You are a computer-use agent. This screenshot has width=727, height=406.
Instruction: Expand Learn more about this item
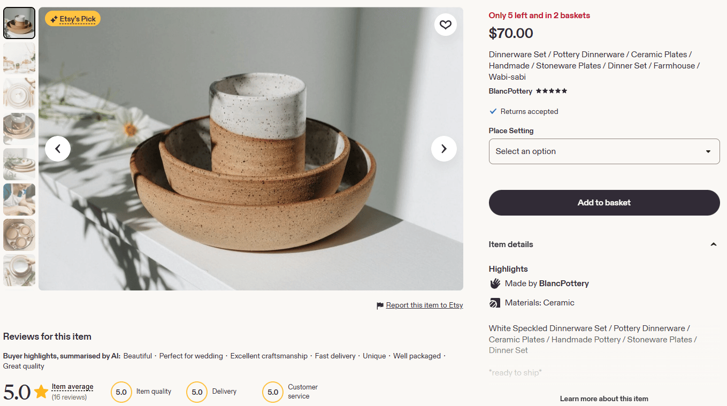tap(604, 399)
